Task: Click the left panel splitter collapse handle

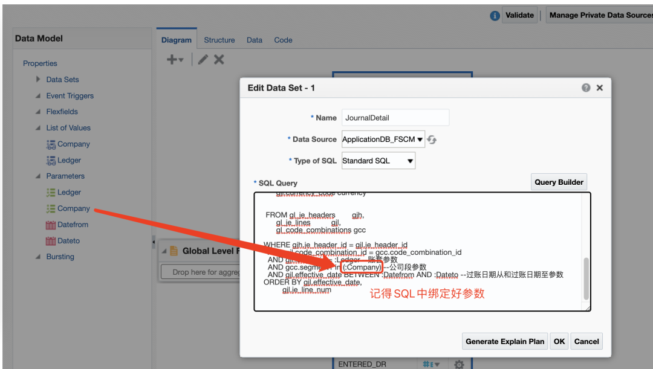Action: pos(153,242)
